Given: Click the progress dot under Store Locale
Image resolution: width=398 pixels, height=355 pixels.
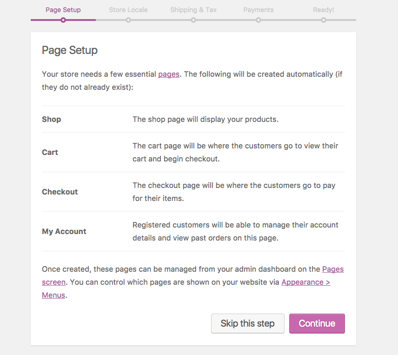Looking at the screenshot, I should [x=128, y=20].
